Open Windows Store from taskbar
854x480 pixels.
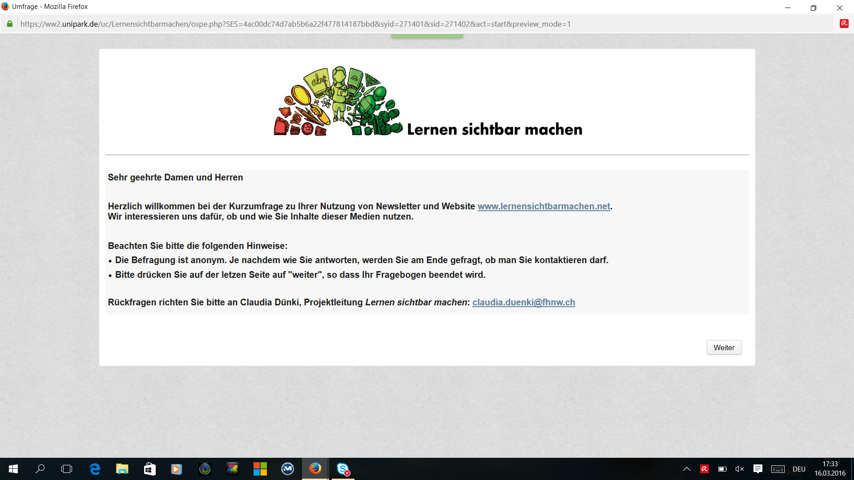(x=149, y=469)
